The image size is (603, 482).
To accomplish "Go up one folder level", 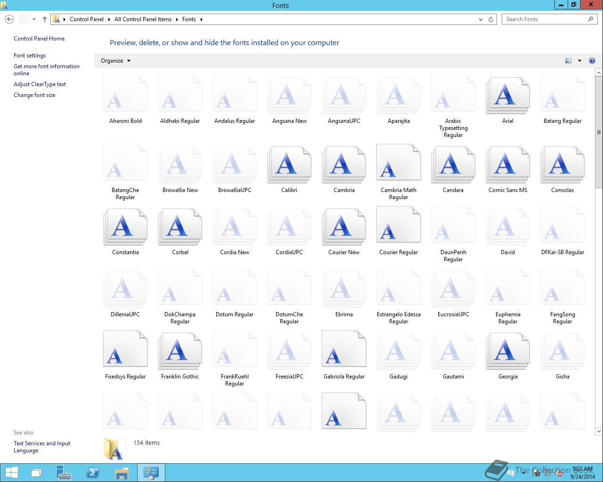I will point(45,19).
